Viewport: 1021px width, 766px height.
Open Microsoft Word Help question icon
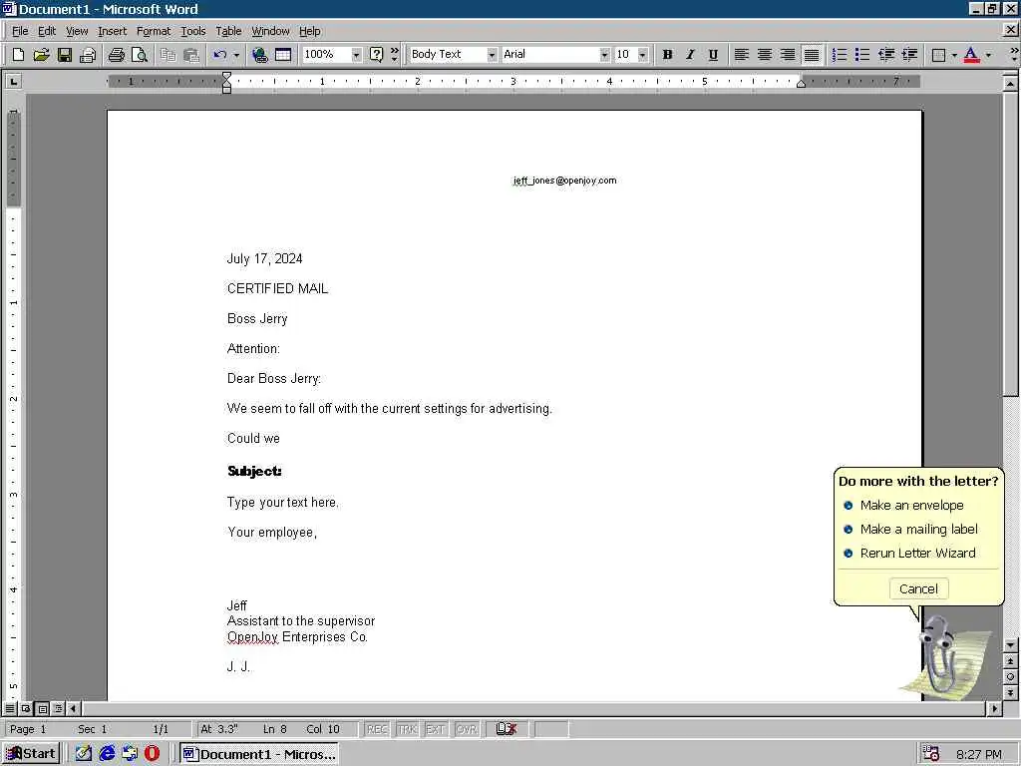pos(376,55)
